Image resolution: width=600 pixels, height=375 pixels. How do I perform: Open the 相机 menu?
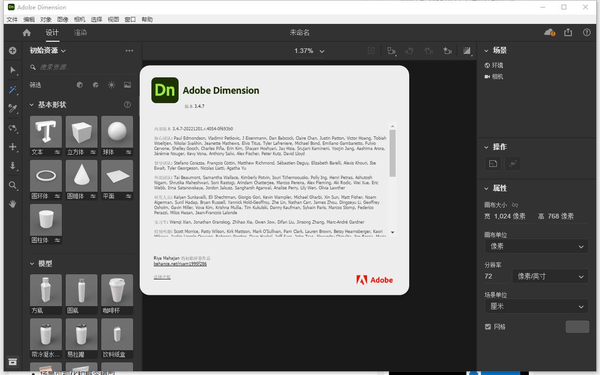(80, 19)
